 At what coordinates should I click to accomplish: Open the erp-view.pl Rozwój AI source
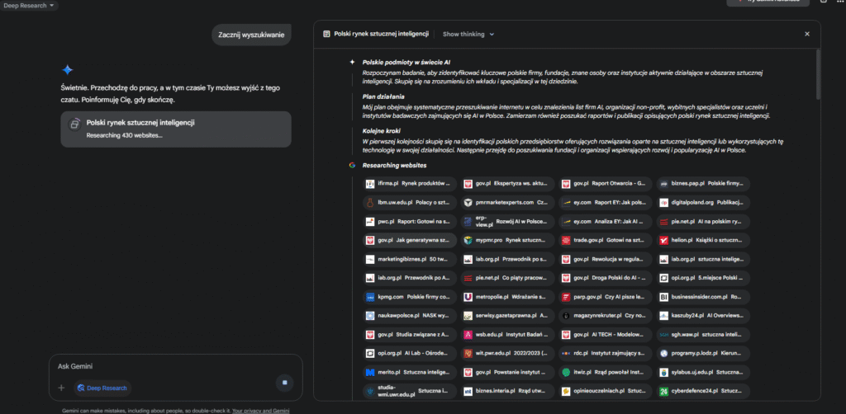(507, 221)
